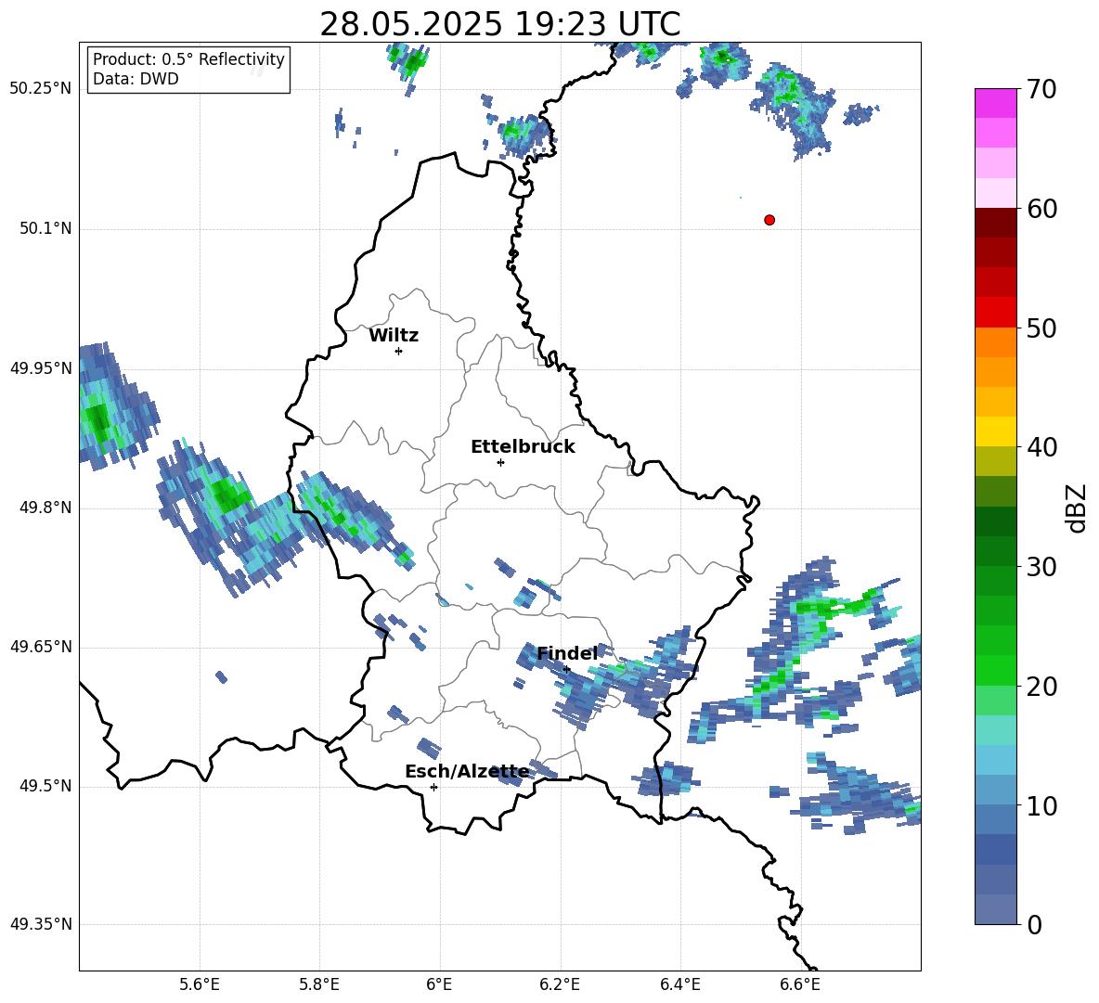Click the Esch/Alzette city label
Image resolution: width=1099 pixels, height=1003 pixels.
pos(467,772)
